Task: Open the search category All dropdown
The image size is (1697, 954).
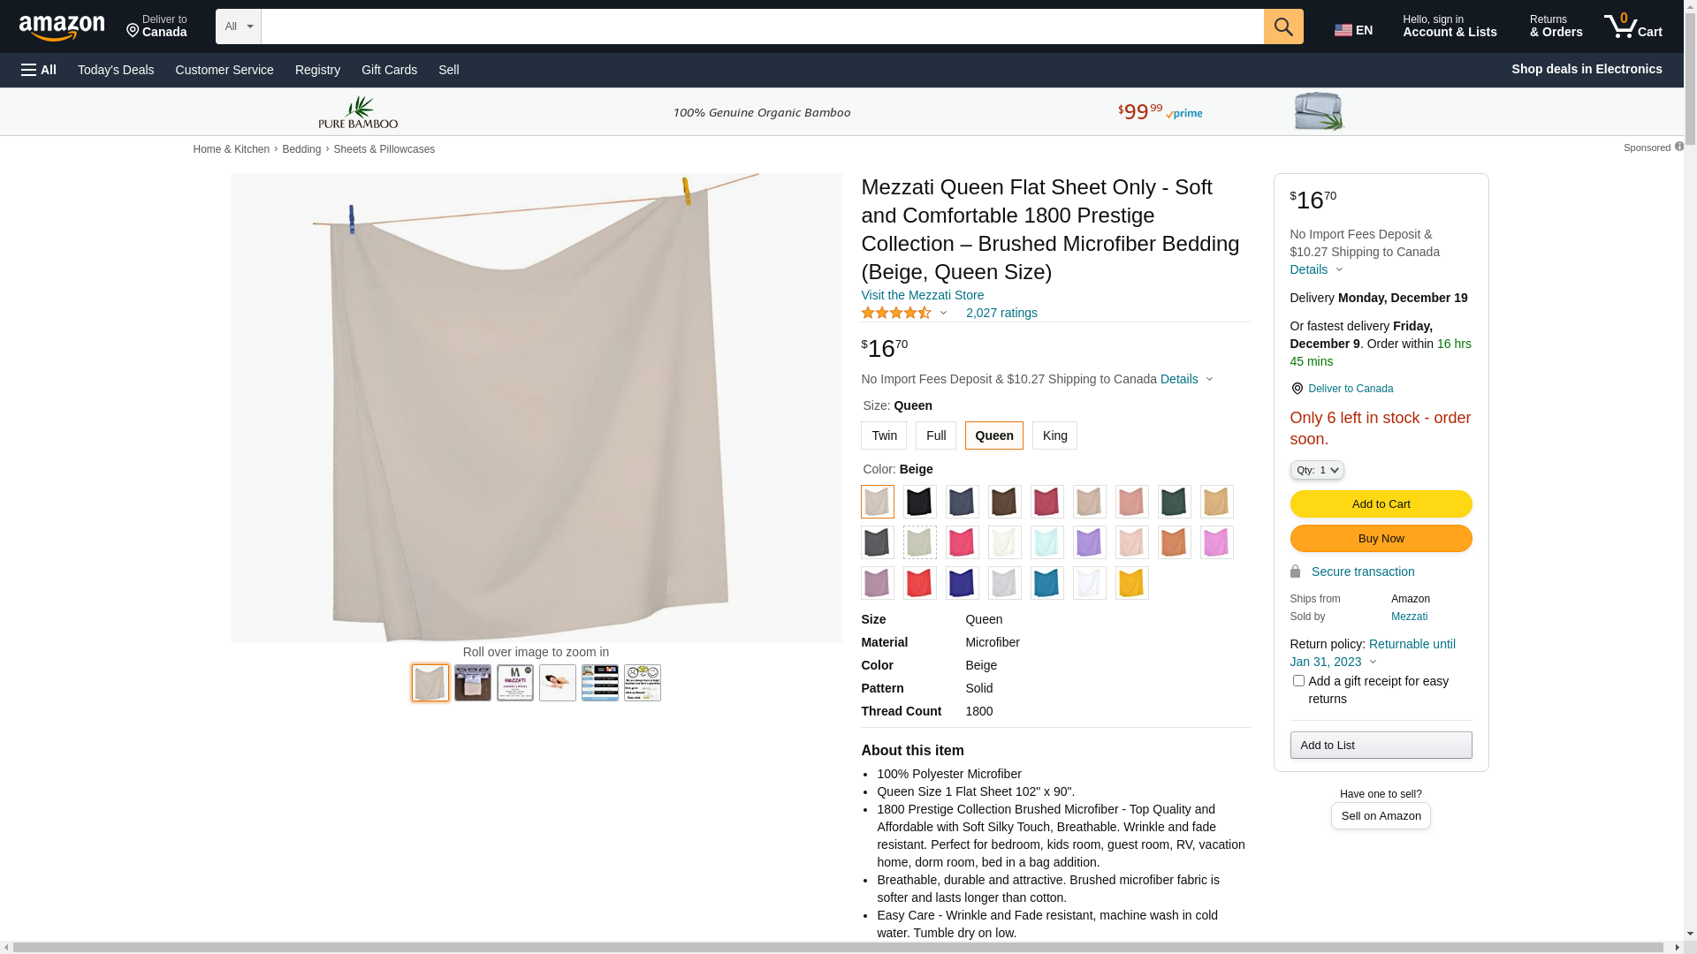Action: click(x=239, y=26)
